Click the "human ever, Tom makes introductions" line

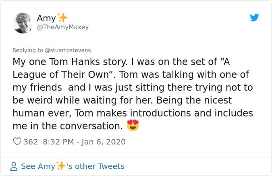(133, 113)
